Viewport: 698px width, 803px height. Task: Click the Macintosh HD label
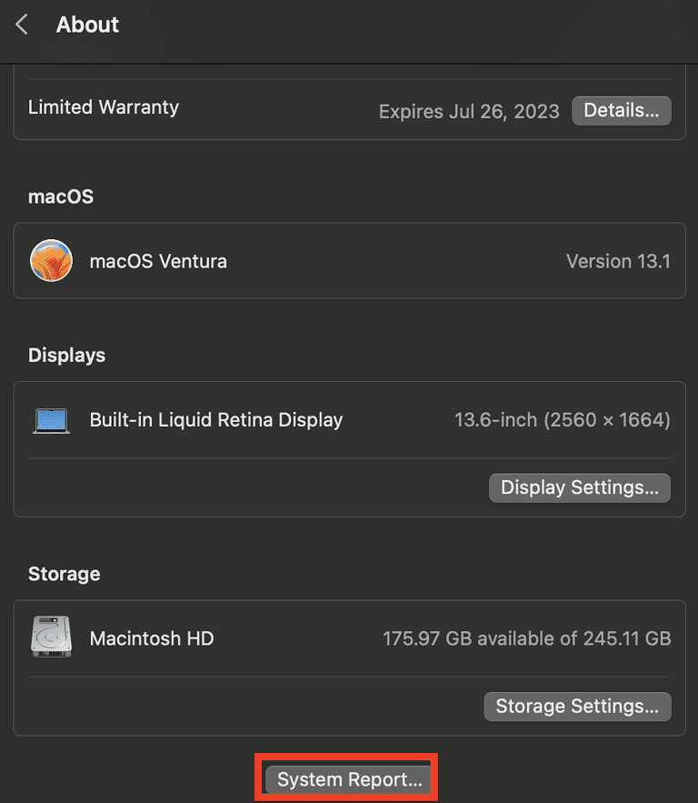click(152, 638)
